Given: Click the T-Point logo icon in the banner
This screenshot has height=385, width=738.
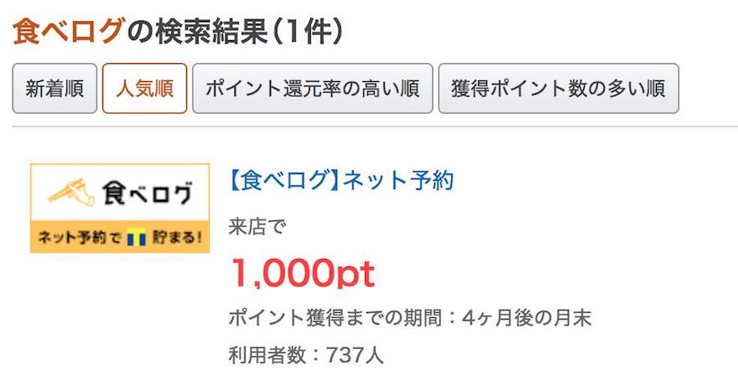Looking at the screenshot, I should (x=136, y=238).
